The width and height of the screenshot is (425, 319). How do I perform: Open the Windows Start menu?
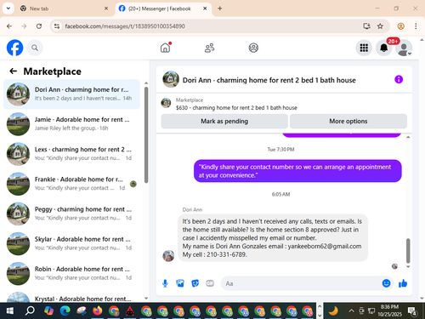pyautogui.click(x=10, y=311)
